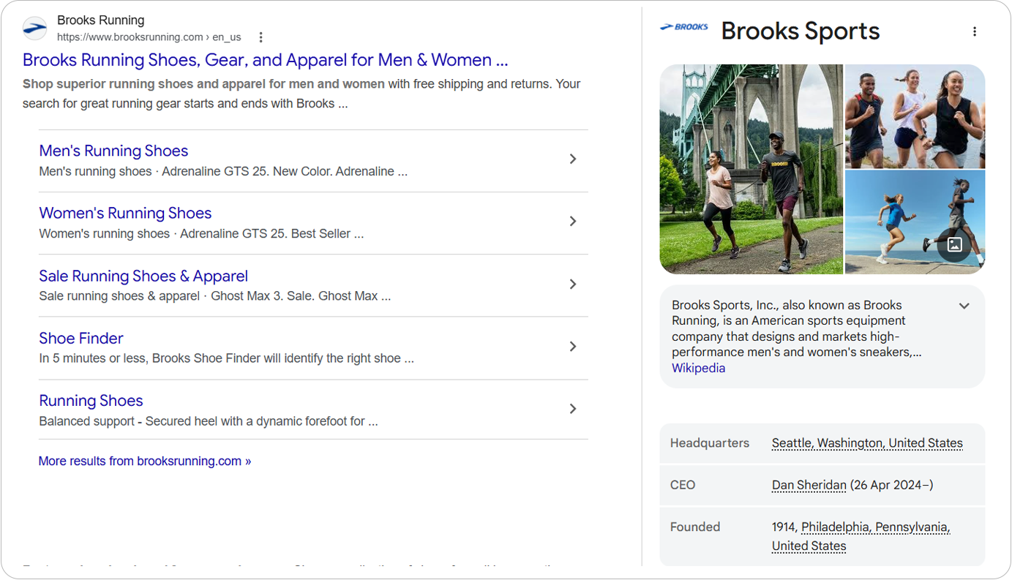Screen dimensions: 1012x580
Task: Click the Brooks Running site name text
Action: click(100, 20)
